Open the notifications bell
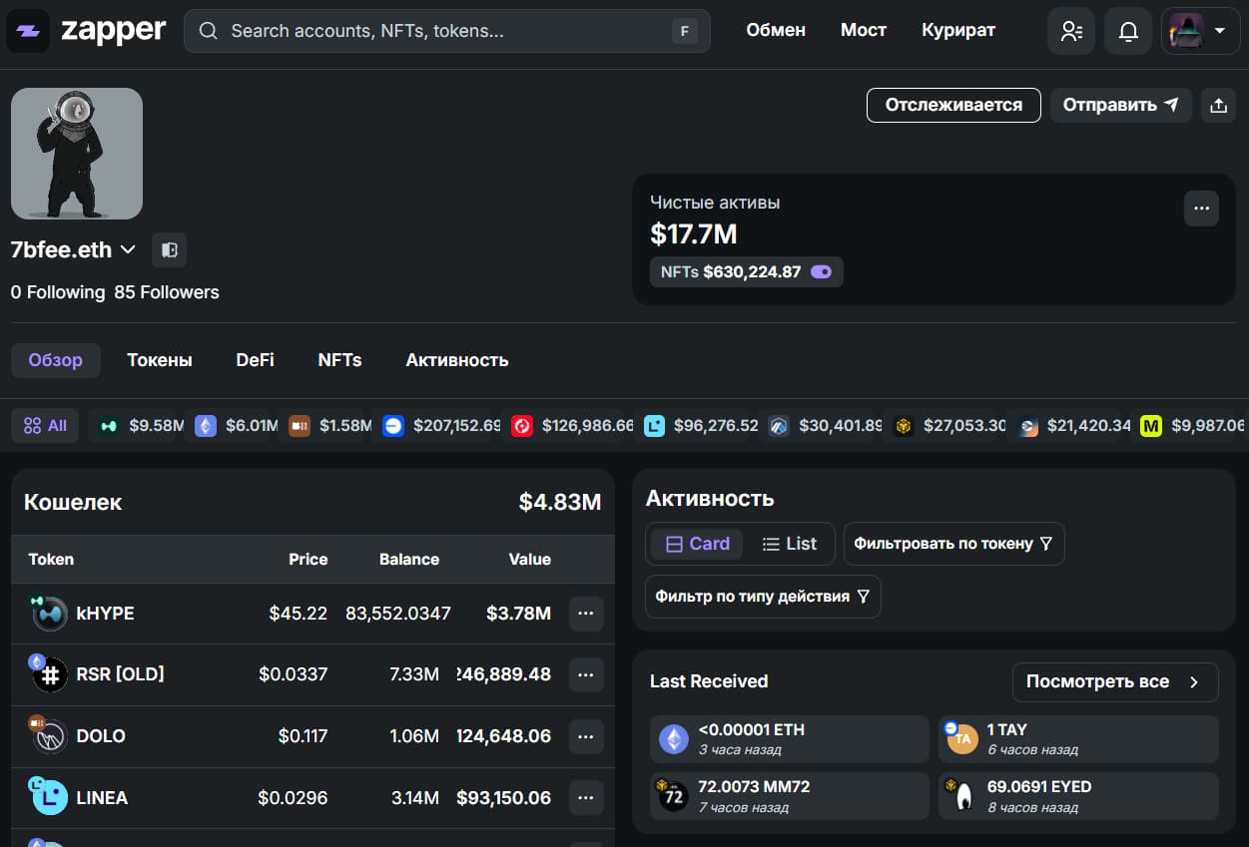 1128,31
